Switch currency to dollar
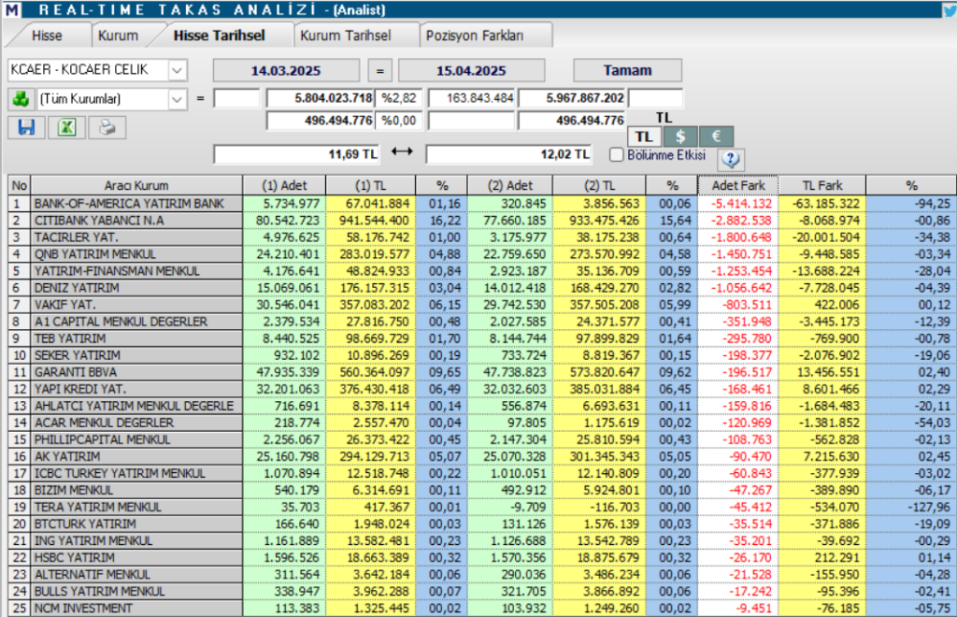The width and height of the screenshot is (957, 617). tap(680, 136)
